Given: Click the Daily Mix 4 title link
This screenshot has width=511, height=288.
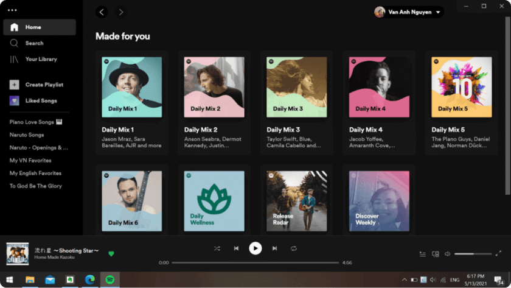Looking at the screenshot, I should click(x=366, y=130).
